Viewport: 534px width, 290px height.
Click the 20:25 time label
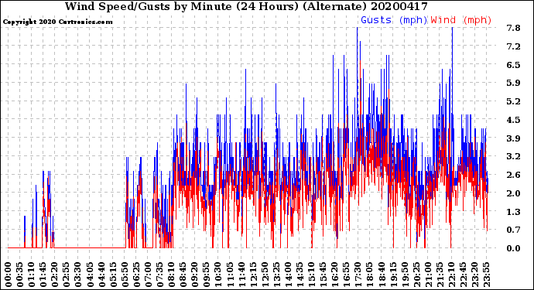pos(416,275)
